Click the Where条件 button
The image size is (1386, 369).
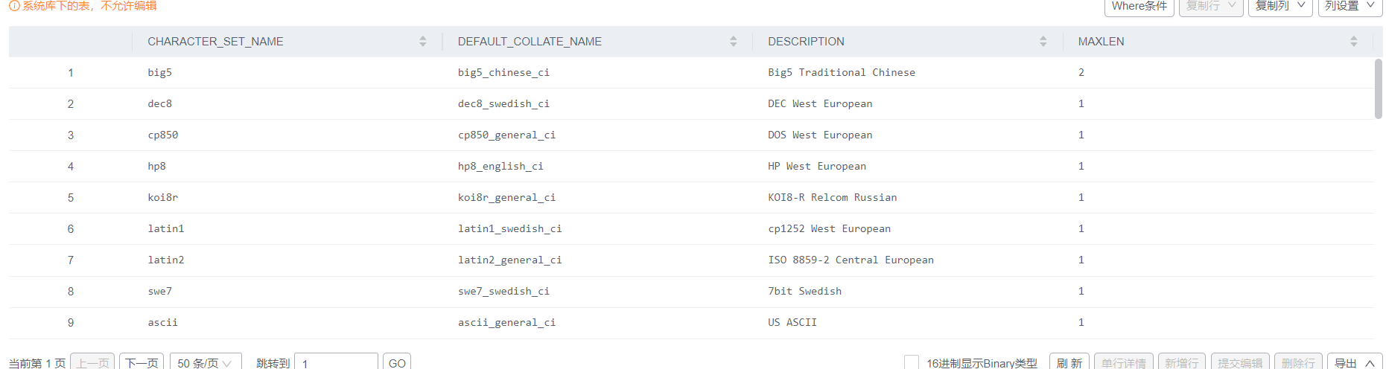[x=1139, y=7]
